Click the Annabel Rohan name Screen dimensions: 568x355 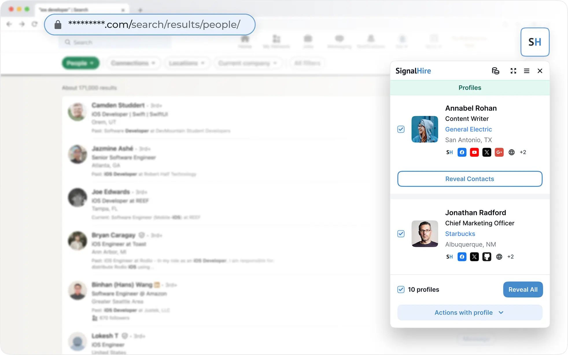tap(471, 108)
